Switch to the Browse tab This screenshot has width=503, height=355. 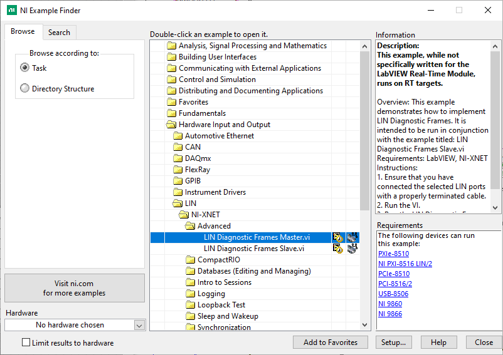(x=23, y=31)
